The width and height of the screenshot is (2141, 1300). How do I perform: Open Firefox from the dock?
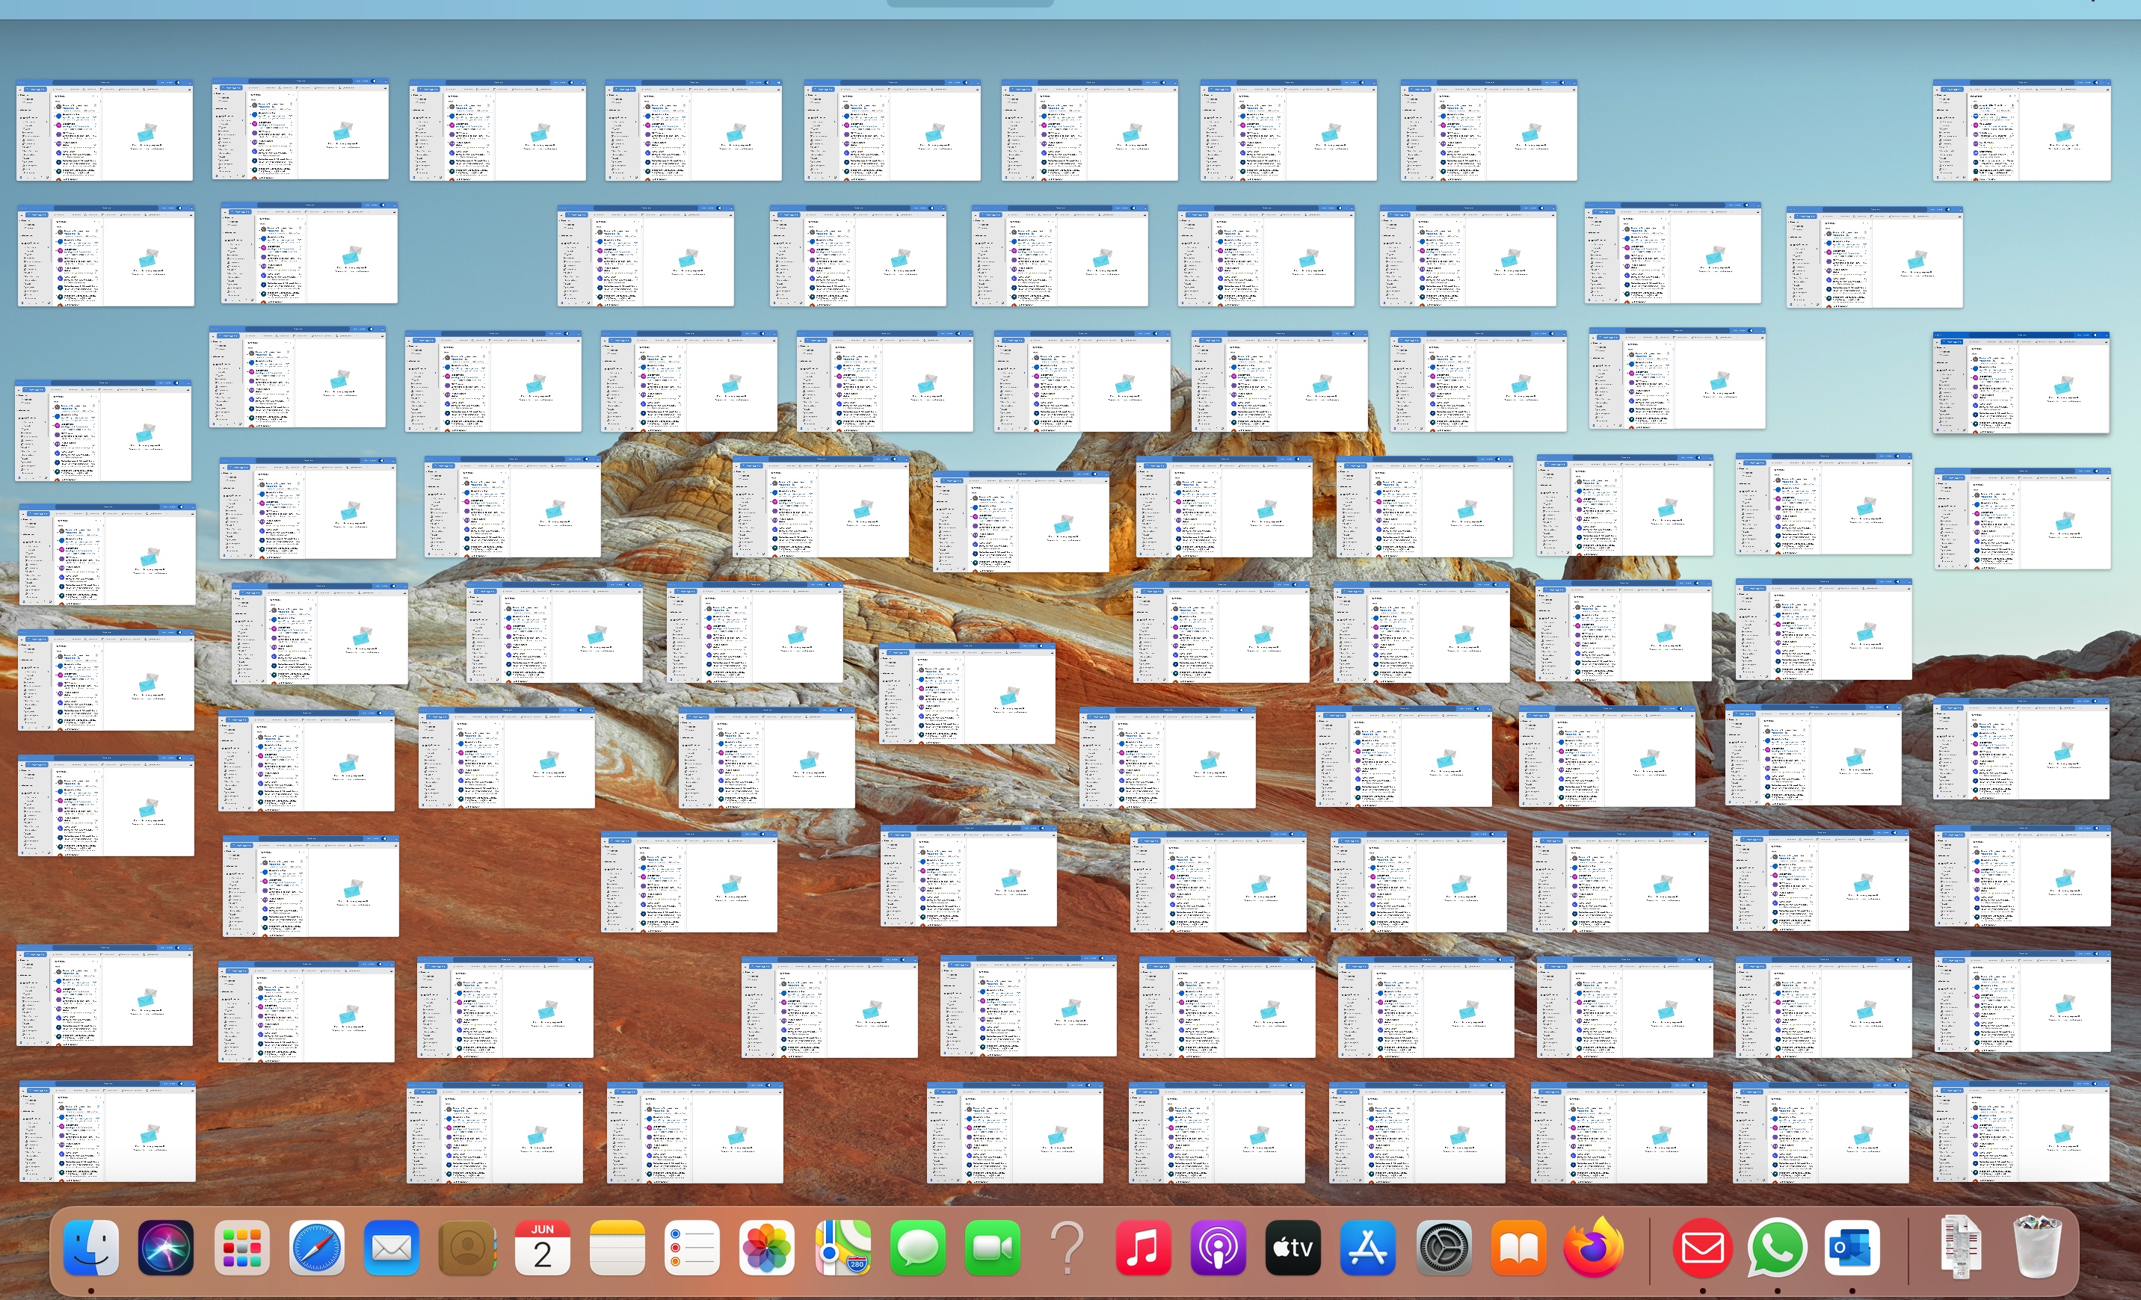[x=1594, y=1248]
